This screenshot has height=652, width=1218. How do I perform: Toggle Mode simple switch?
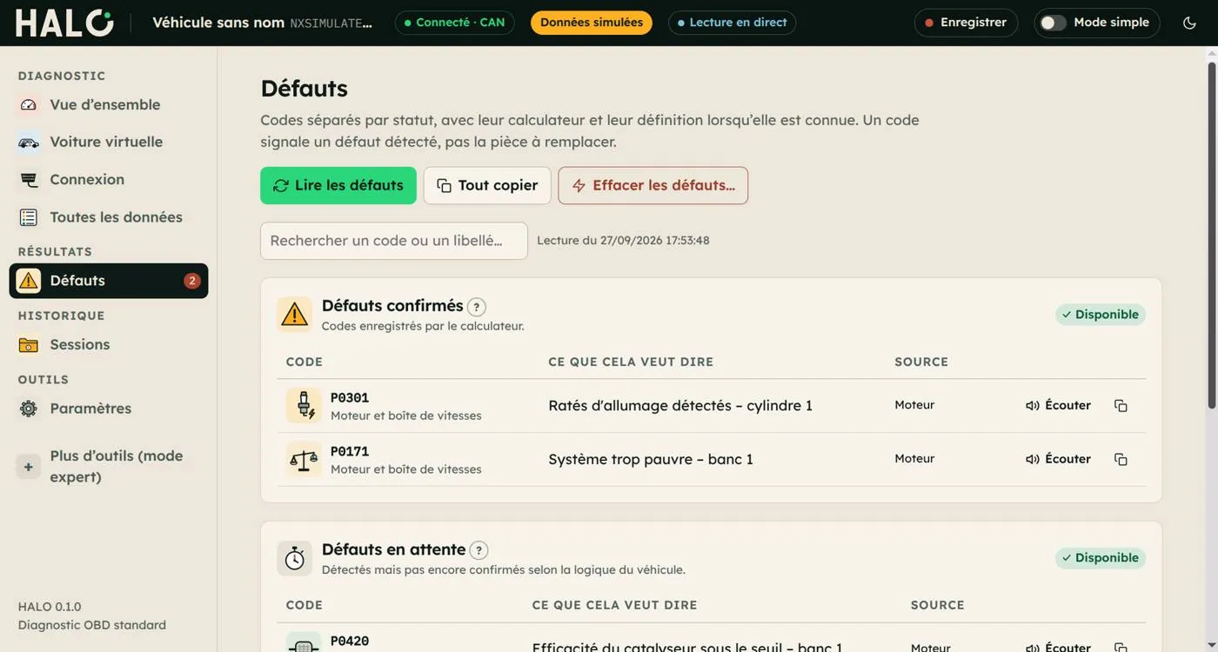click(x=1053, y=23)
